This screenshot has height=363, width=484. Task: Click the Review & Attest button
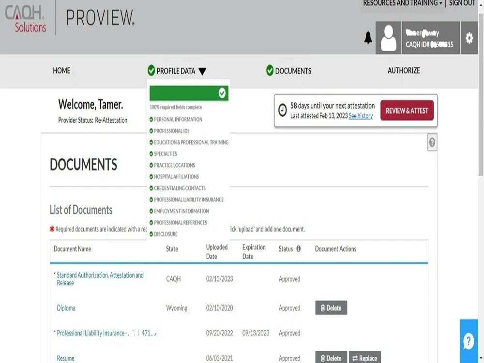(x=407, y=110)
